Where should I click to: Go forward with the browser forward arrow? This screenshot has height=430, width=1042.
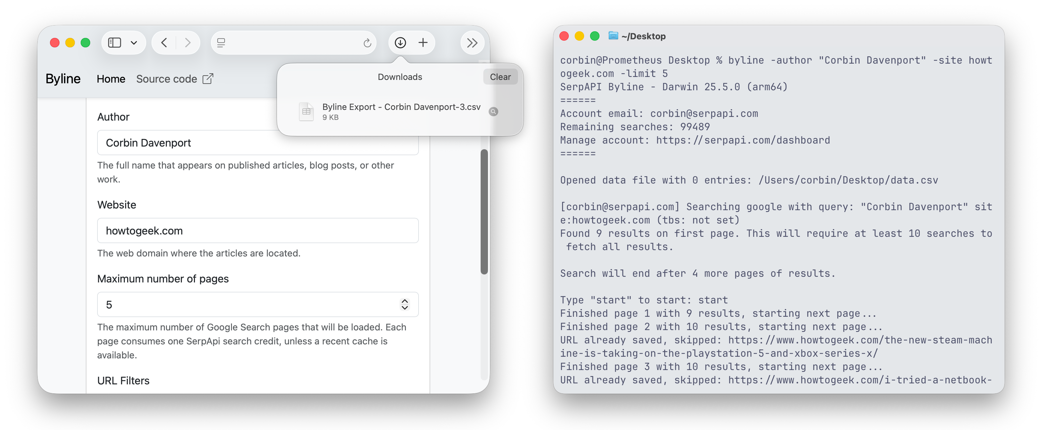coord(187,42)
